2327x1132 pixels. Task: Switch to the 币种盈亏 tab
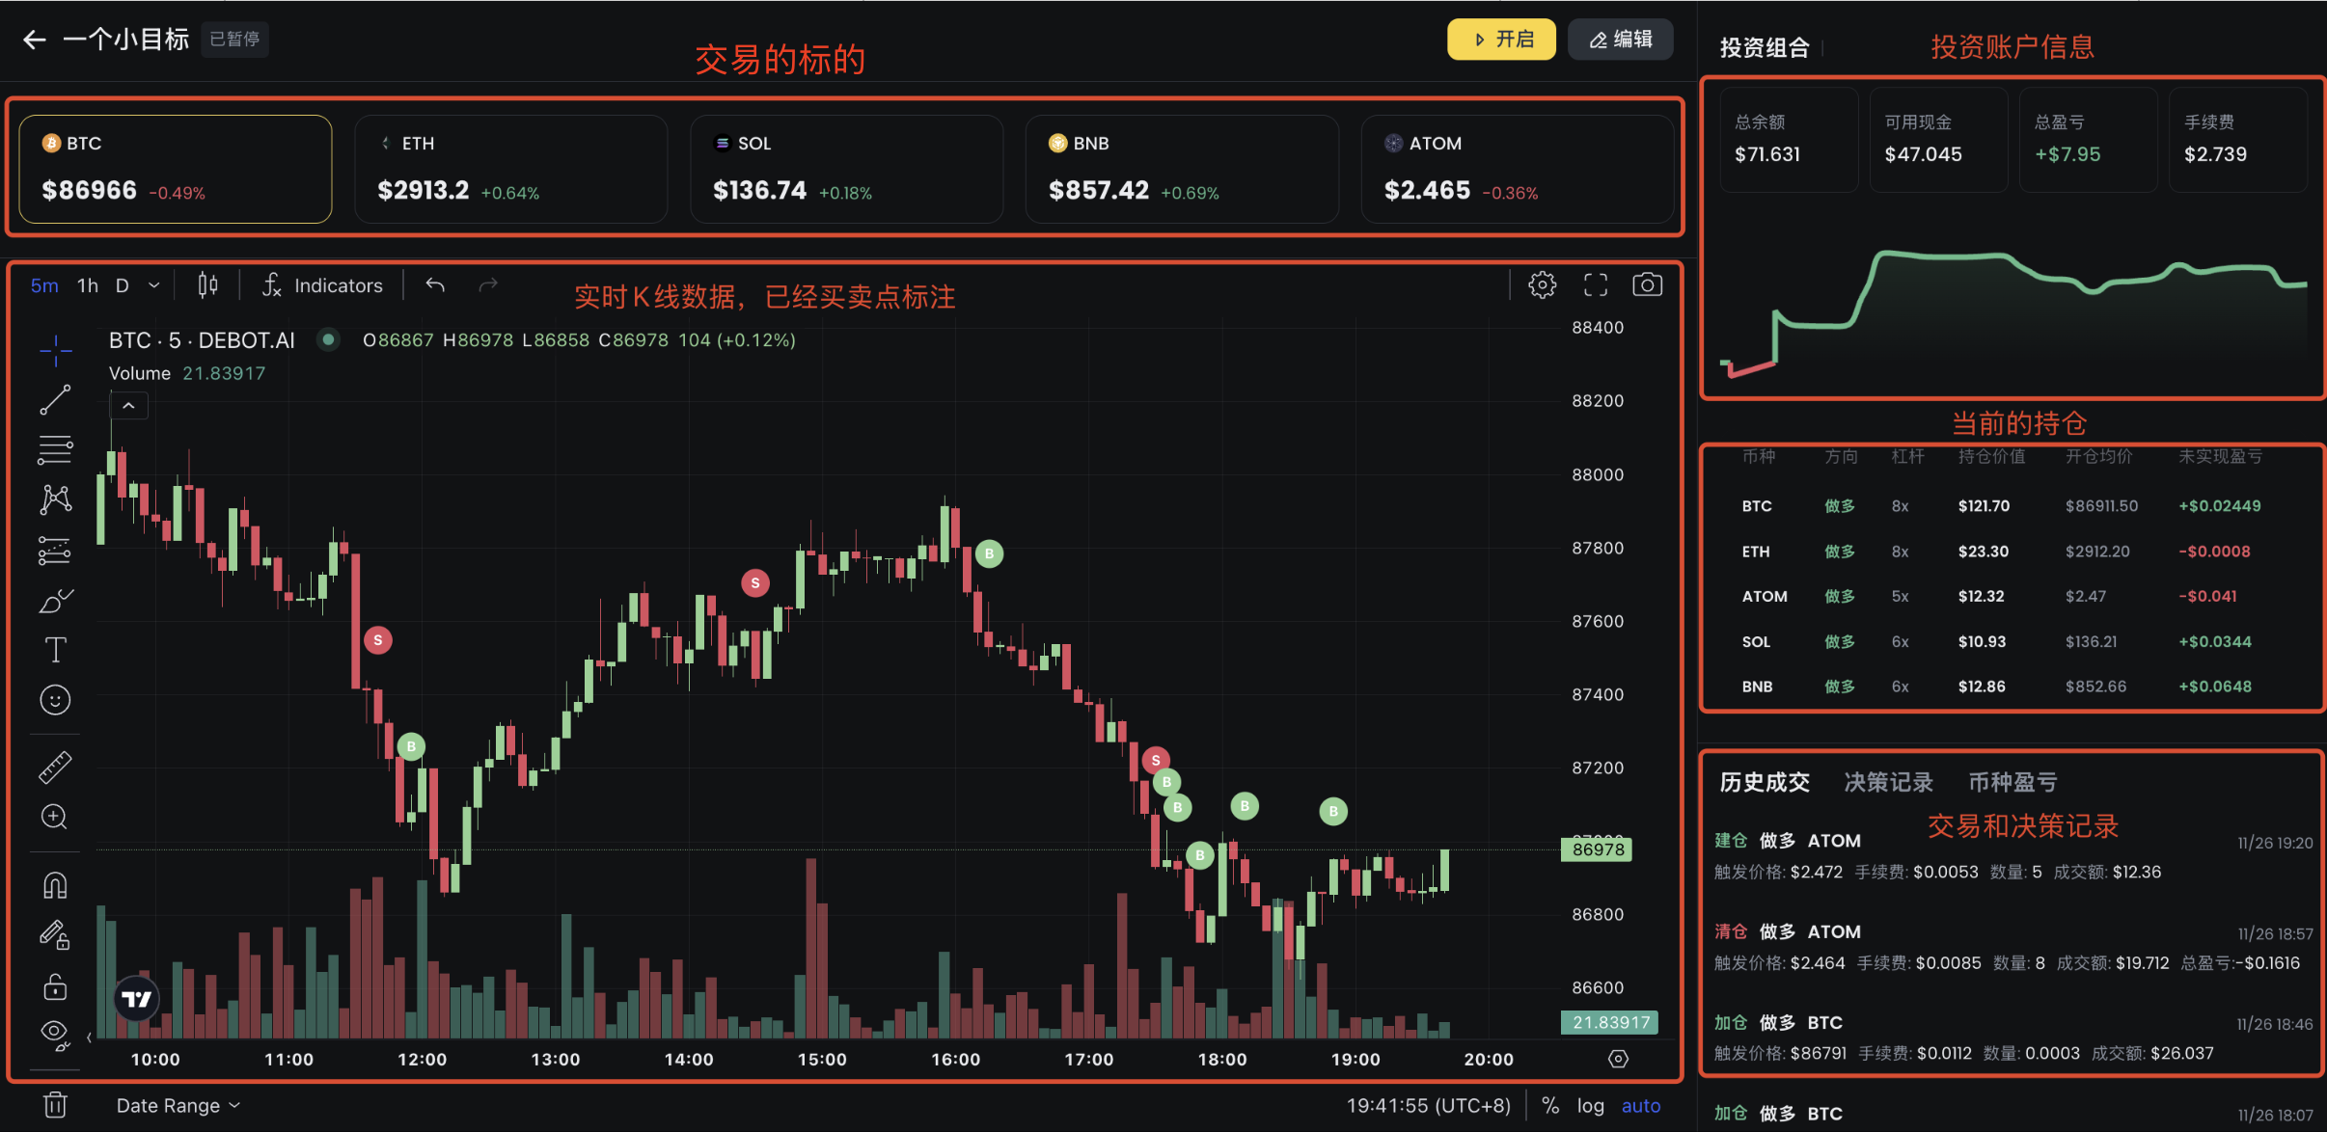(x=2012, y=782)
